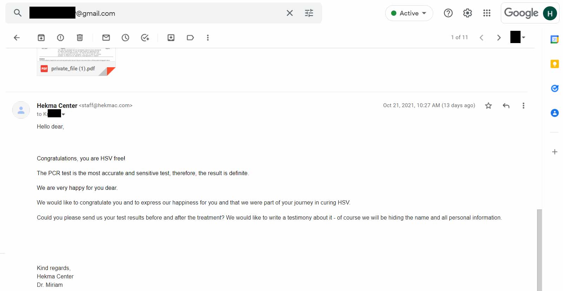Open the Active status dropdown
This screenshot has height=291, width=563.
coord(409,13)
